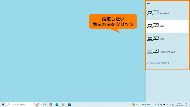Select the "拡張" extend display option
Viewport: 190px width, 107px height.
[x=167, y=39]
